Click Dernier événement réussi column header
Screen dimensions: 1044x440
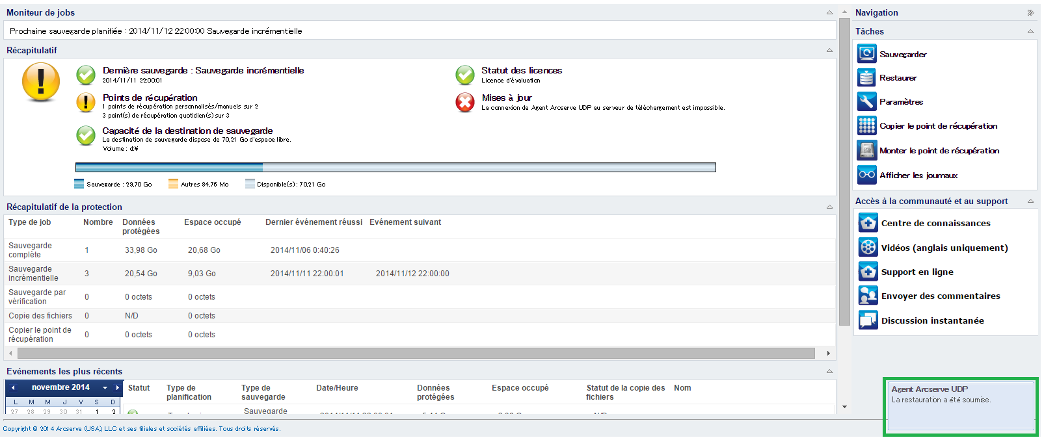[x=314, y=222]
